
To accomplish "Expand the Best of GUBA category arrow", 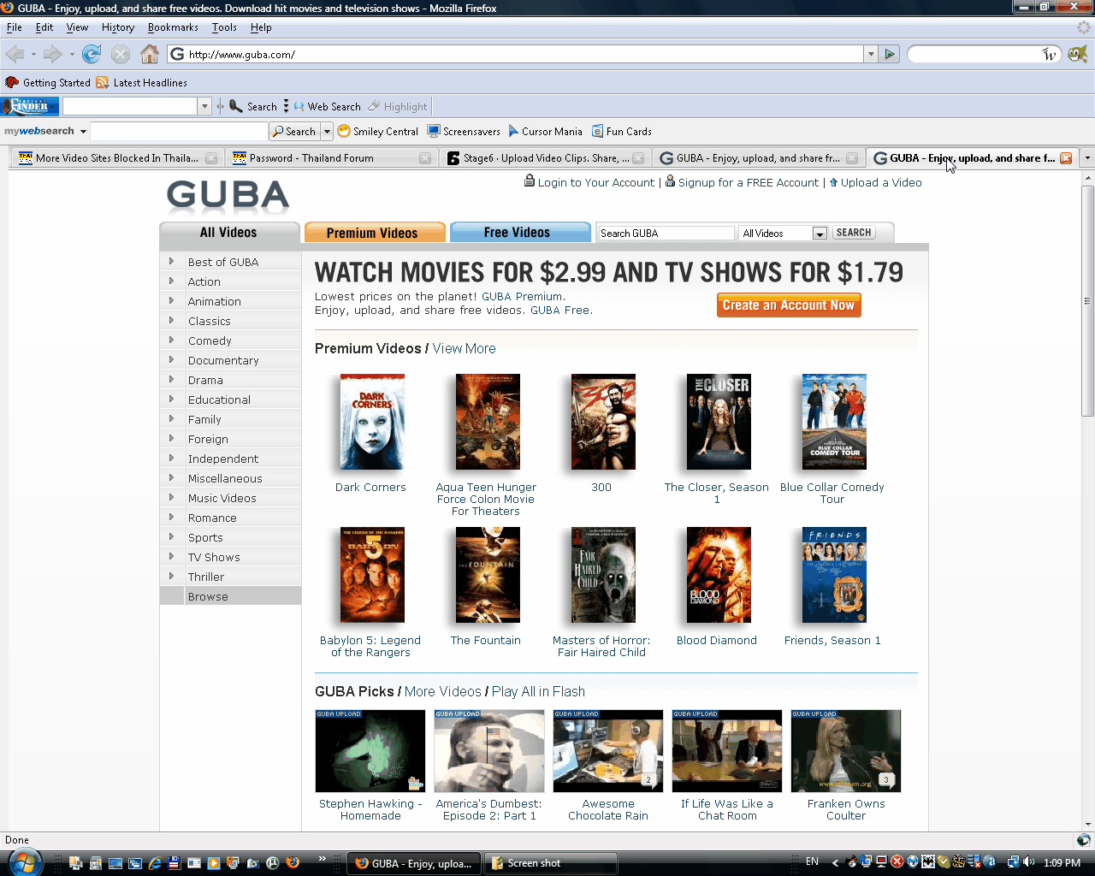I will pyautogui.click(x=171, y=261).
